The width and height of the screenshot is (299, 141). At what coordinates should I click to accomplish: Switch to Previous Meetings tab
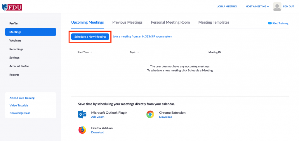(x=127, y=22)
